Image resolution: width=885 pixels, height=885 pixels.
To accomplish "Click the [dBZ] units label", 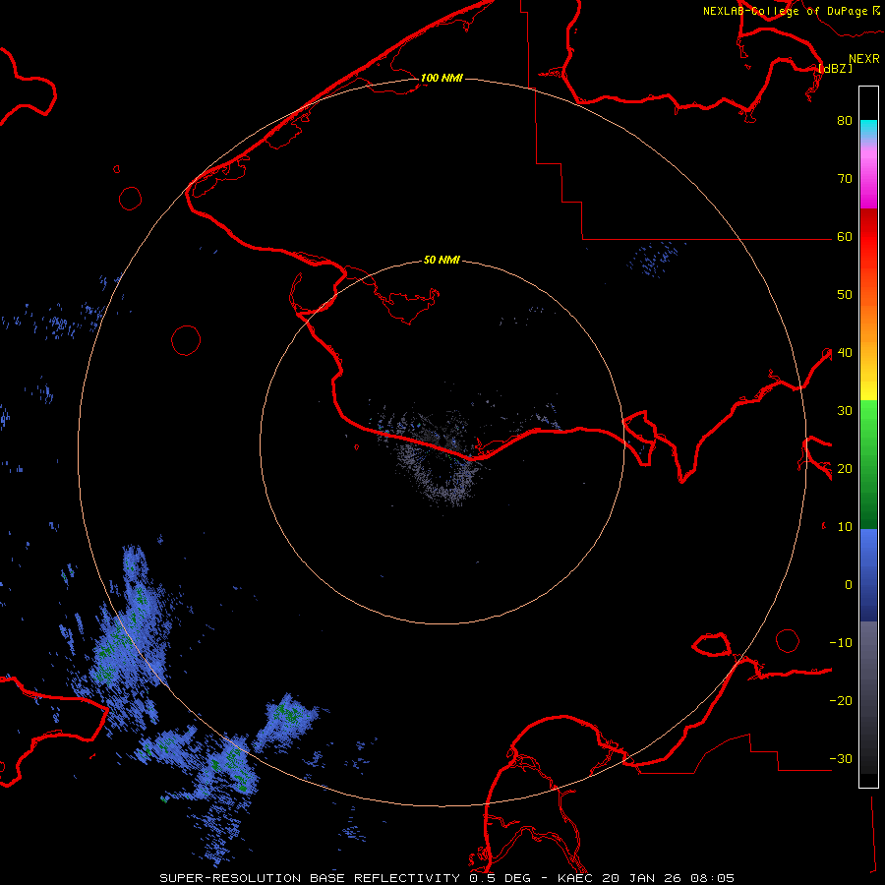I will click(x=835, y=68).
